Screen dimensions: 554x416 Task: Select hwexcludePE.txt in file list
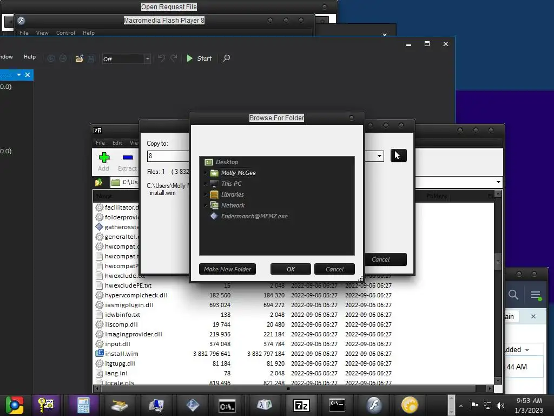pyautogui.click(x=128, y=285)
